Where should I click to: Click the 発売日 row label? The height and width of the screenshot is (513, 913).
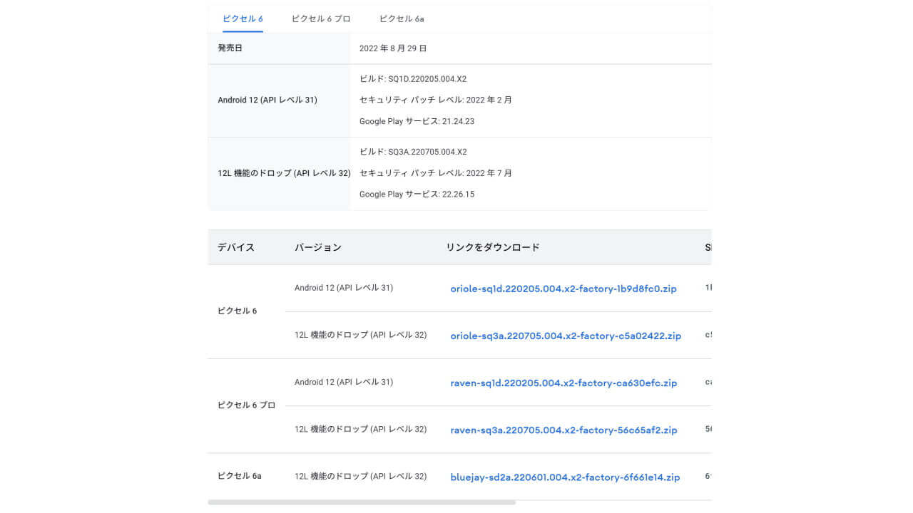pyautogui.click(x=230, y=48)
